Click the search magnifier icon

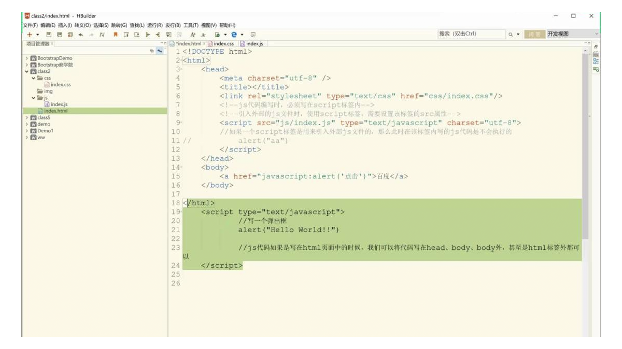510,34
